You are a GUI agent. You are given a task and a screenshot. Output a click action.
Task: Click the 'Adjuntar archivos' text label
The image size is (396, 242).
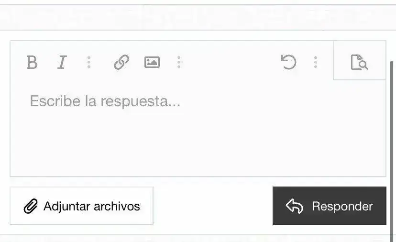click(92, 206)
